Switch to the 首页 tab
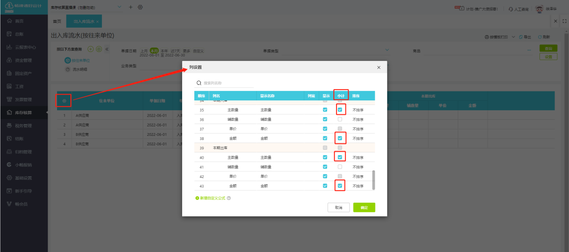569x252 pixels. tap(57, 22)
